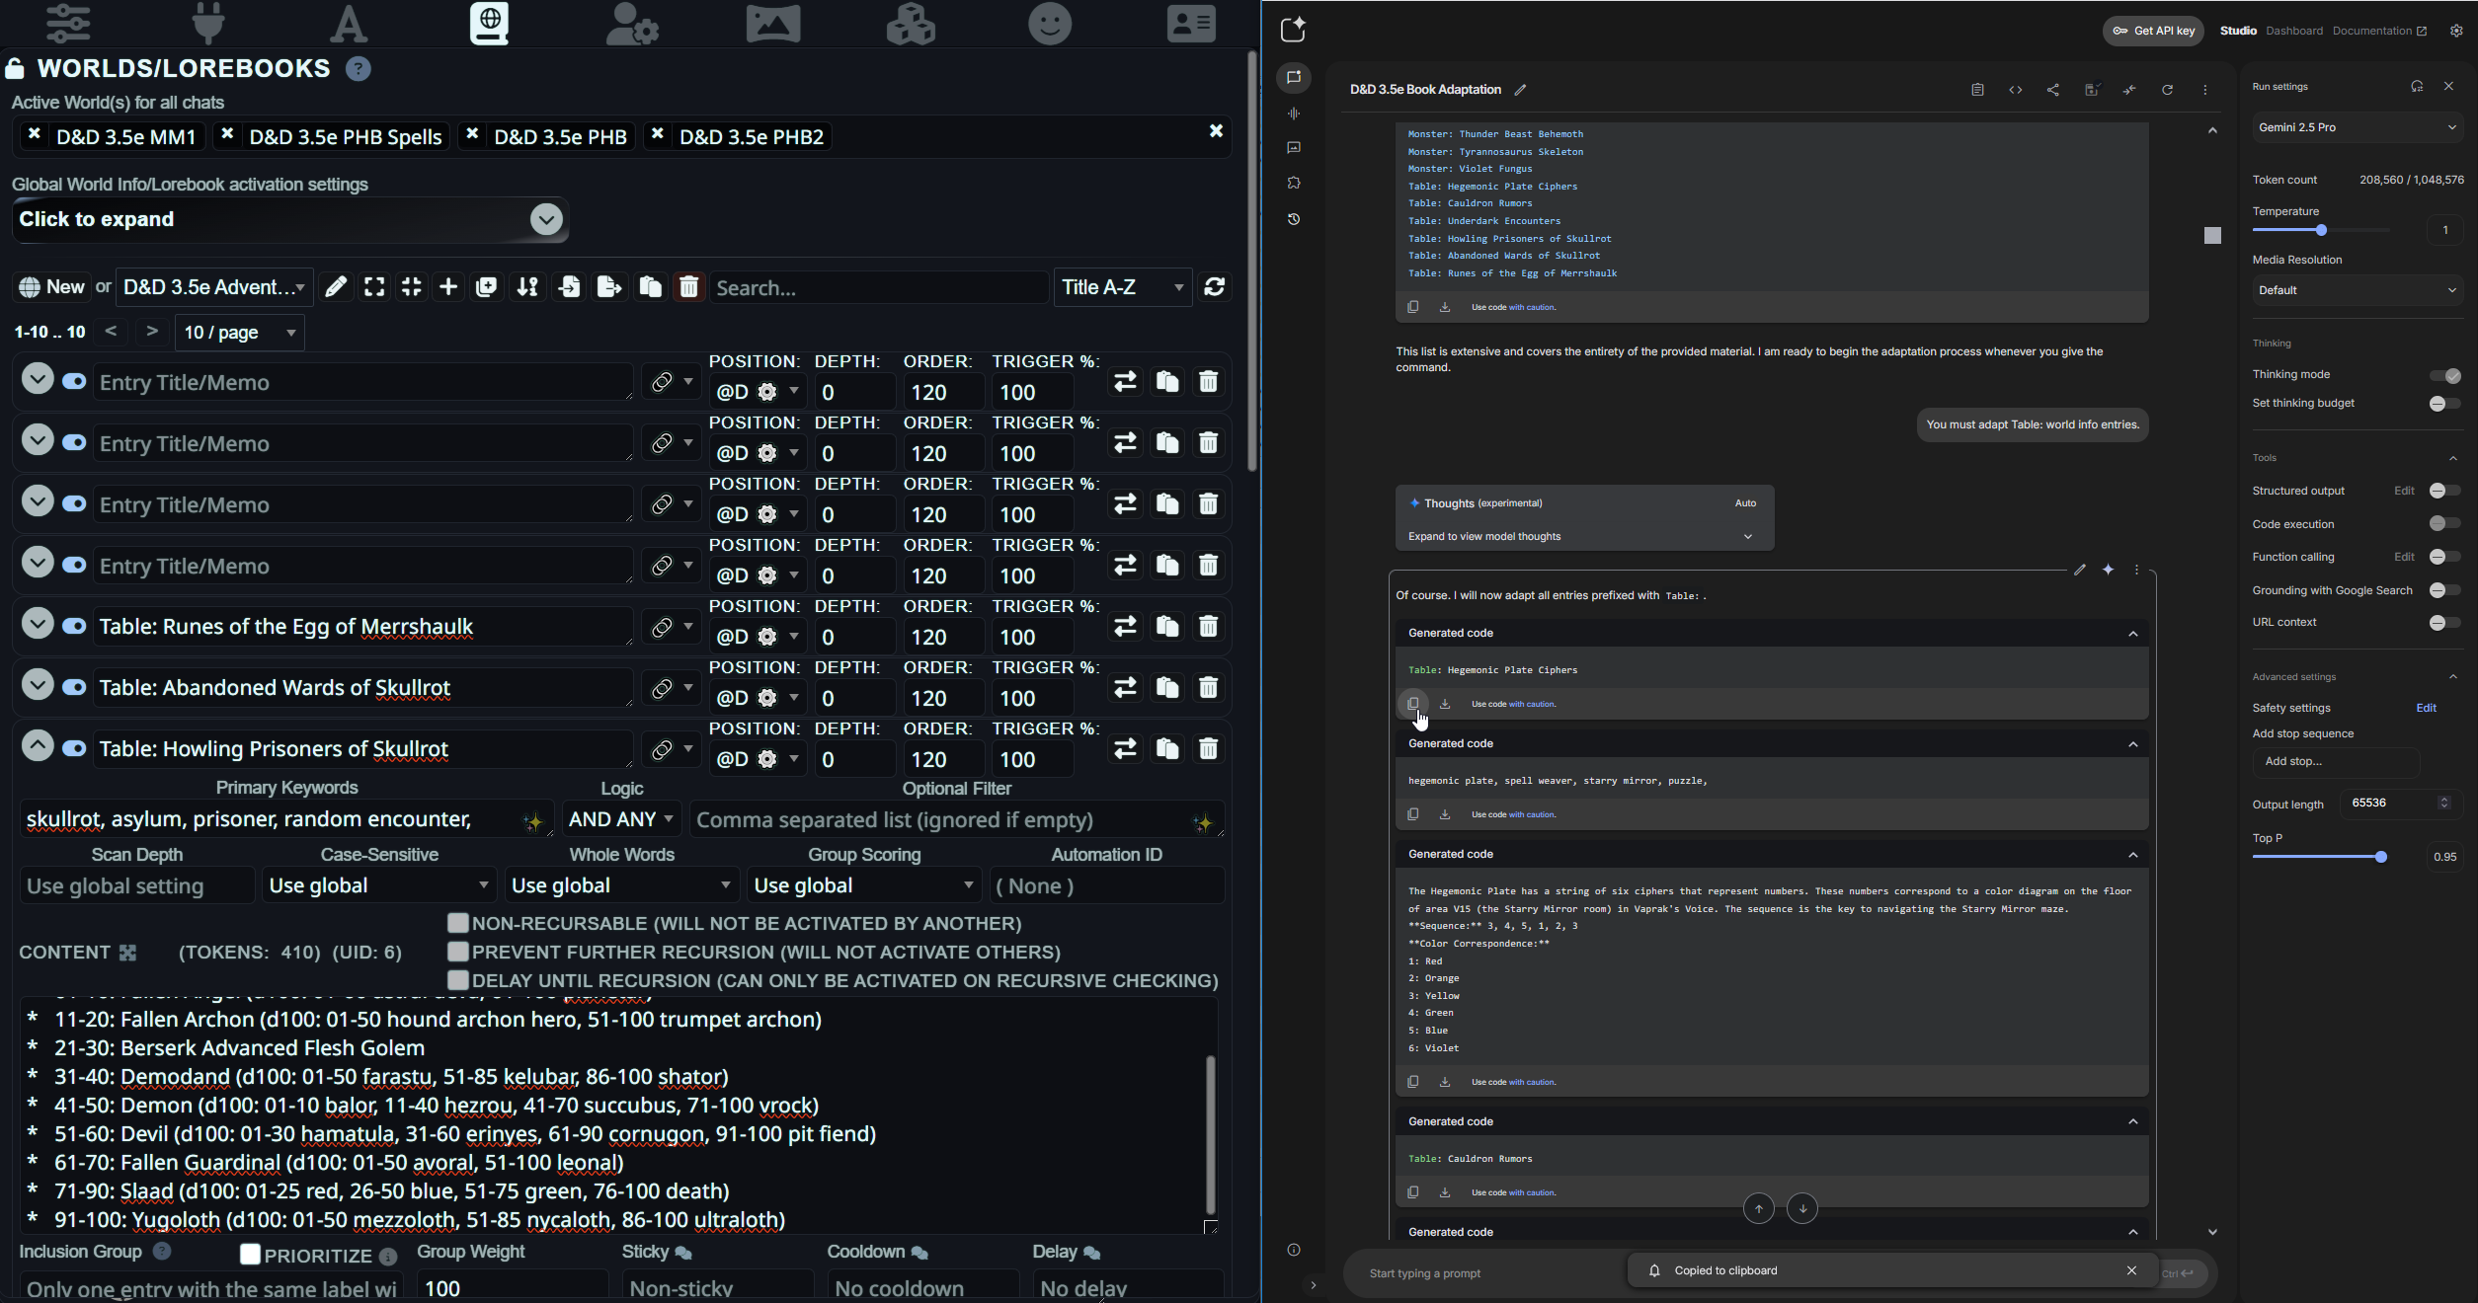Click Get API key button
Viewport: 2478px width, 1303px height.
2153,31
